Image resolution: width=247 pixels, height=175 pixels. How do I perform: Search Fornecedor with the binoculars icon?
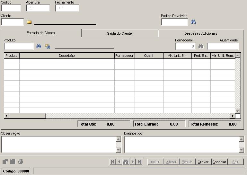[x=201, y=46]
